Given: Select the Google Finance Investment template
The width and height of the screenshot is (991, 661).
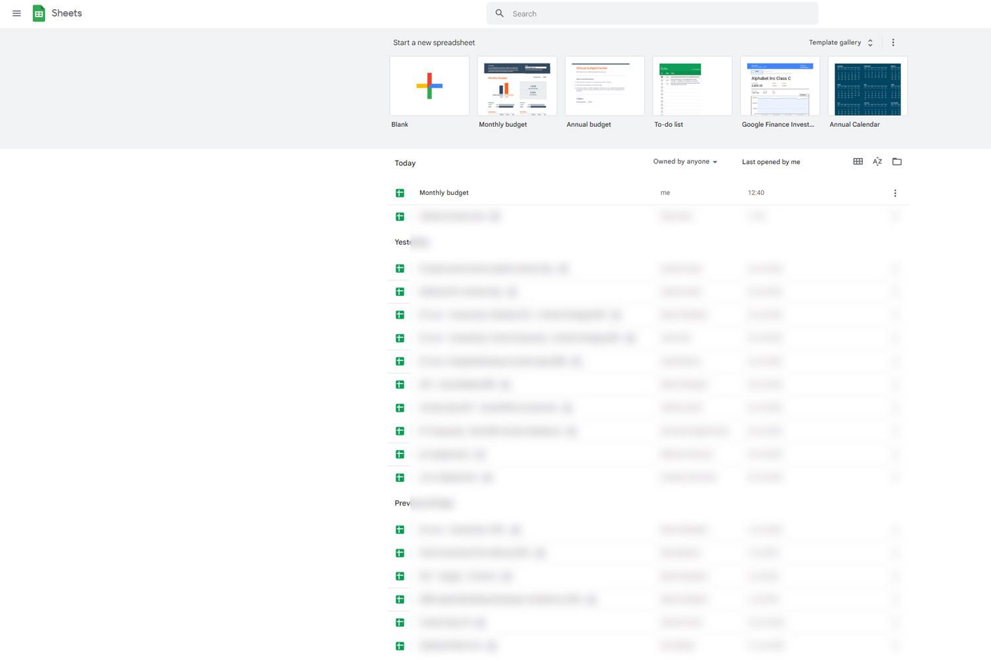Looking at the screenshot, I should pyautogui.click(x=780, y=85).
